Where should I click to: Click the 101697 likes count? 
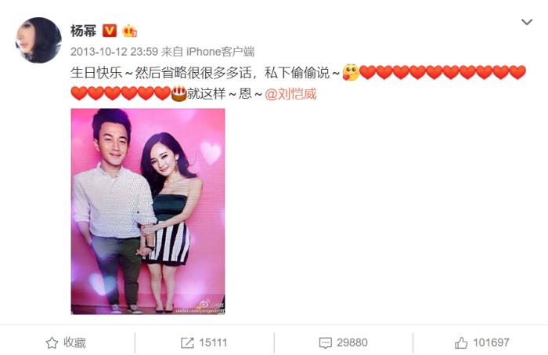tap(491, 342)
